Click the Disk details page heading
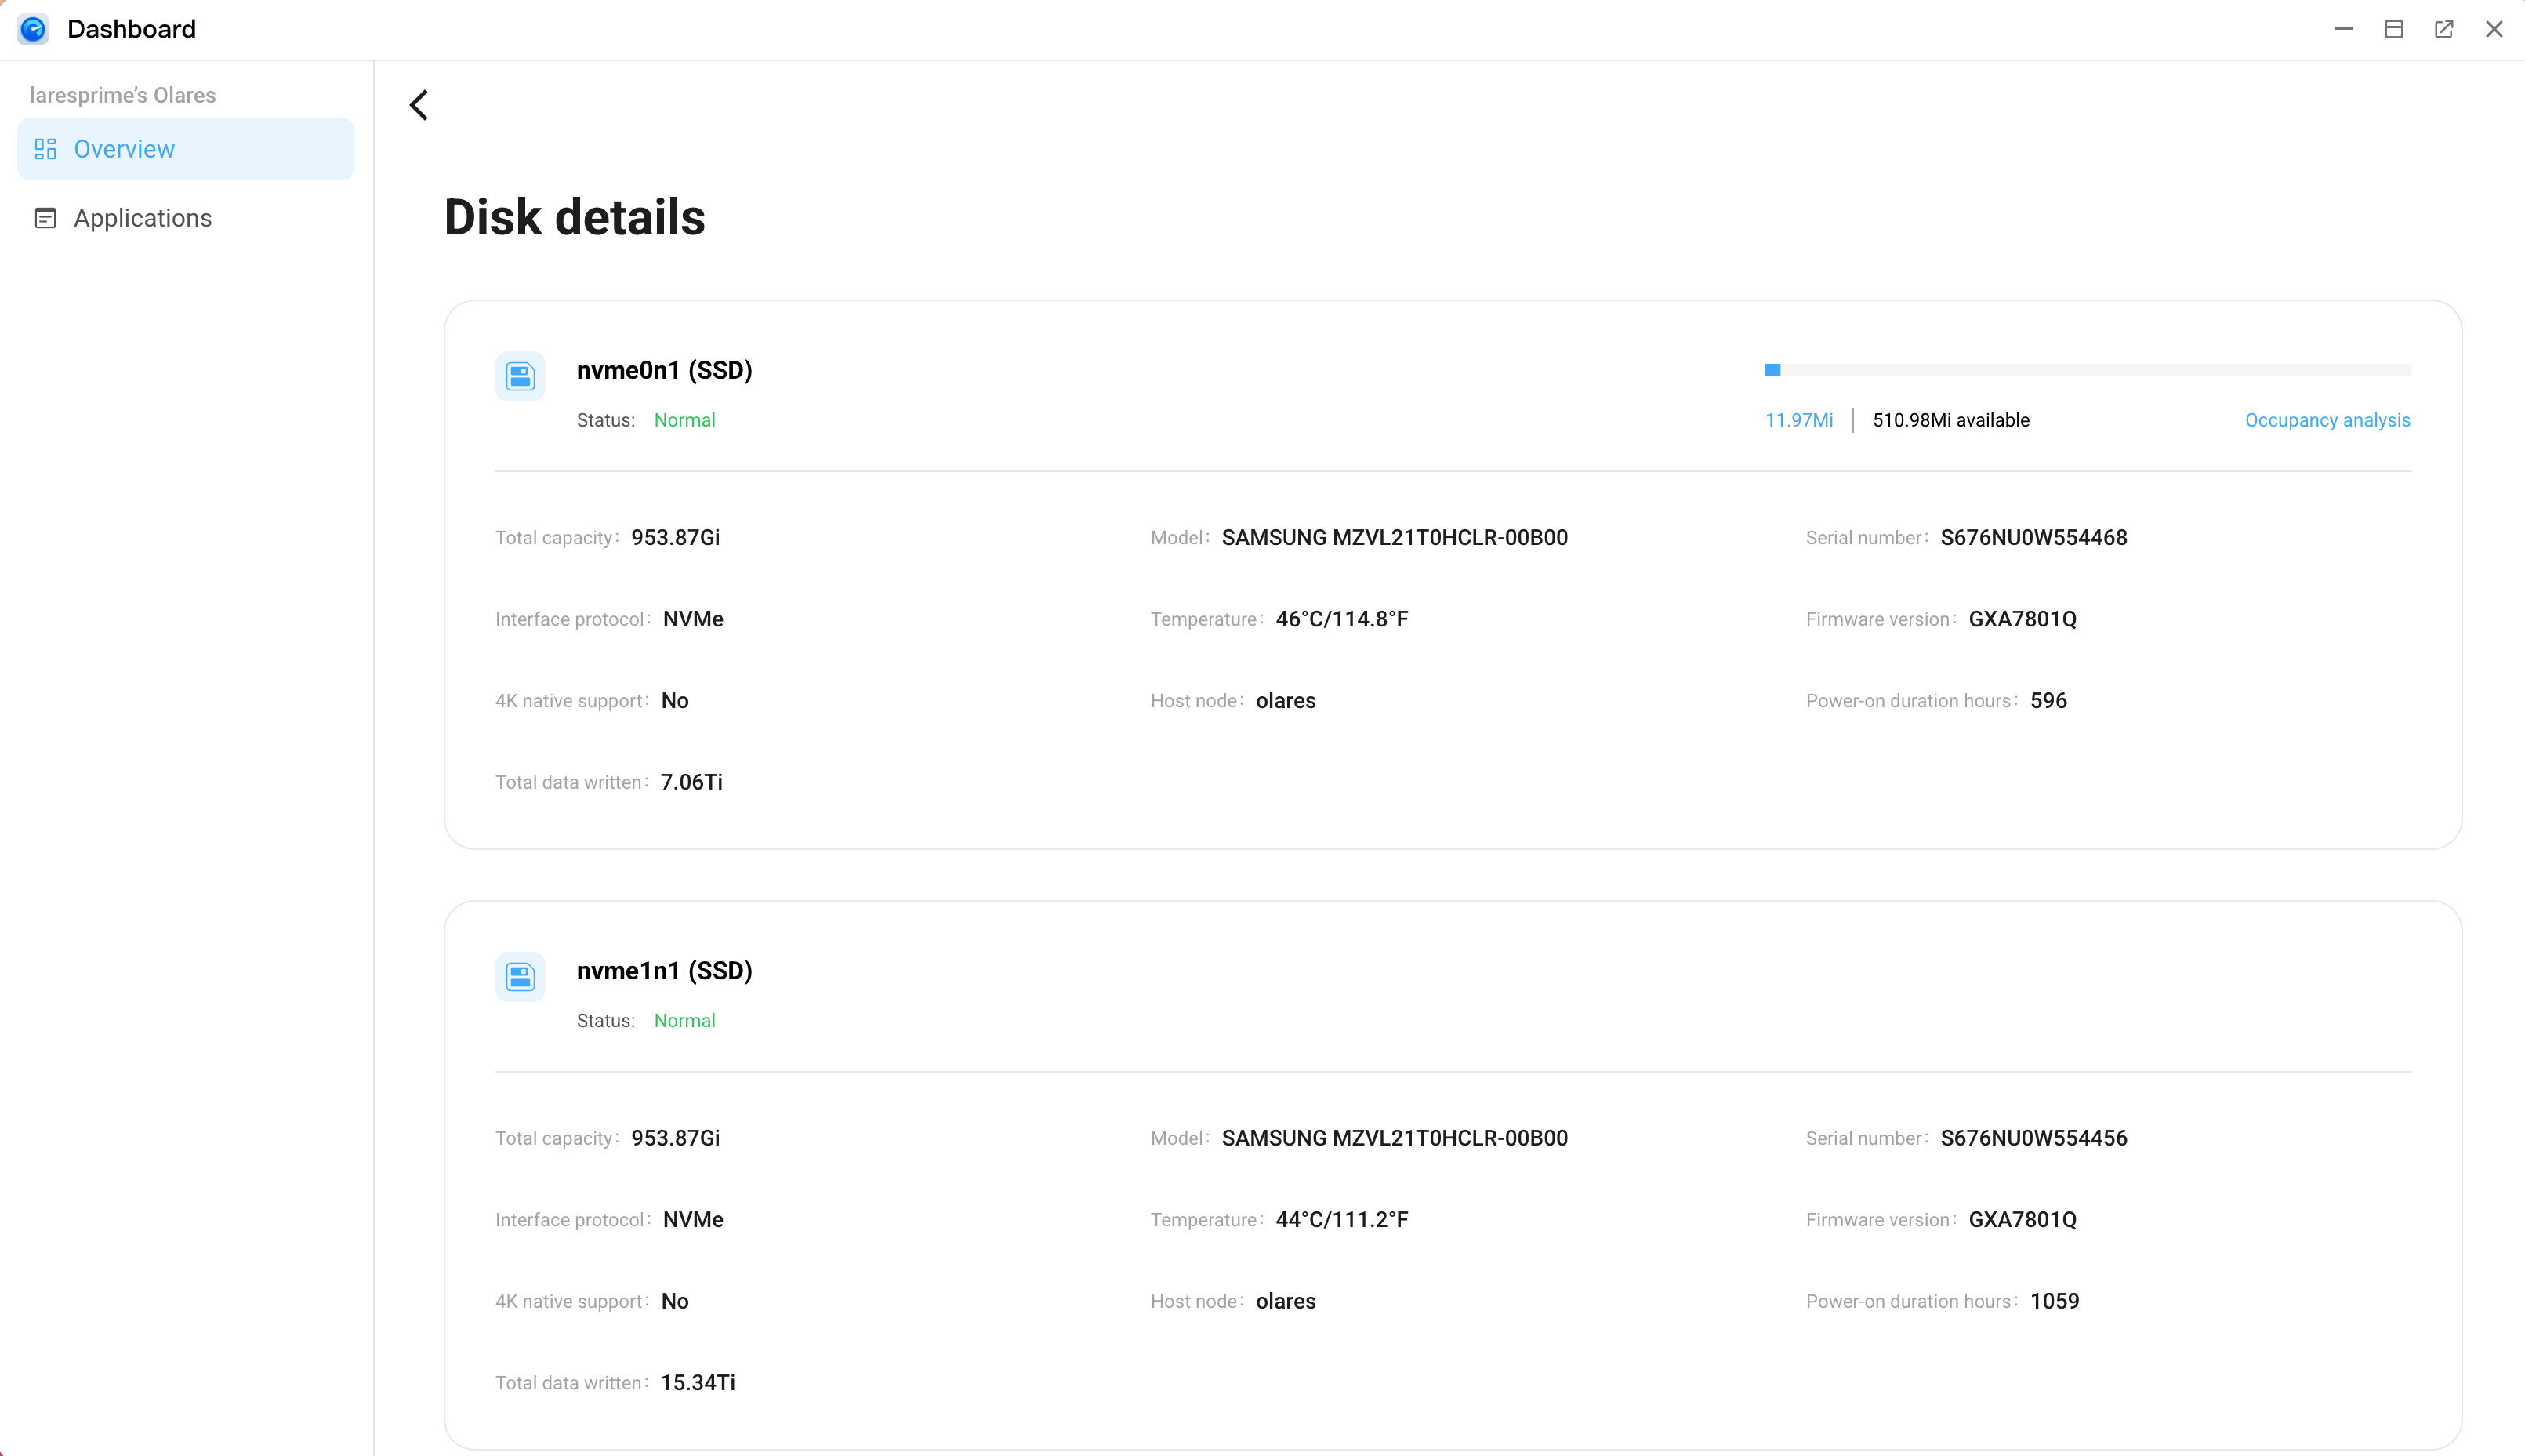Viewport: 2525px width, 1456px height. pyautogui.click(x=575, y=216)
